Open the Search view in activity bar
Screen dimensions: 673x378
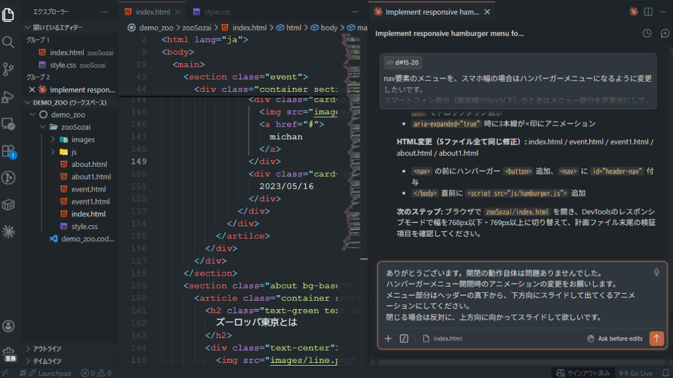click(x=8, y=43)
